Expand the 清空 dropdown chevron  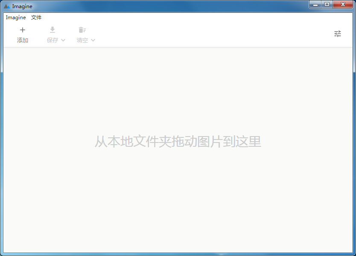coord(93,40)
